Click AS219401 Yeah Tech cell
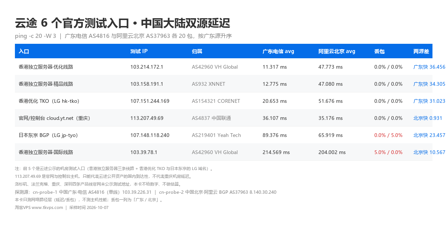 pyautogui.click(x=216, y=135)
